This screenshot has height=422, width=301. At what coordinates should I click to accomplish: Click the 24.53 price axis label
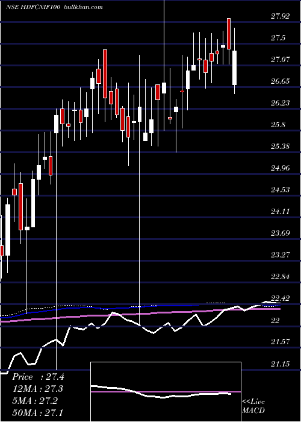click(281, 190)
